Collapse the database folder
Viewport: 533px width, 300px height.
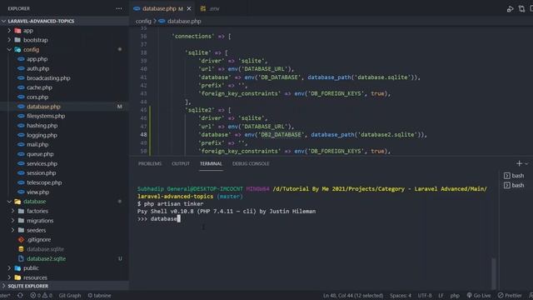(34, 202)
